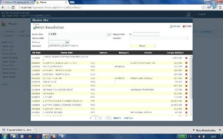Open the Chrome menu icon

tap(220, 7)
